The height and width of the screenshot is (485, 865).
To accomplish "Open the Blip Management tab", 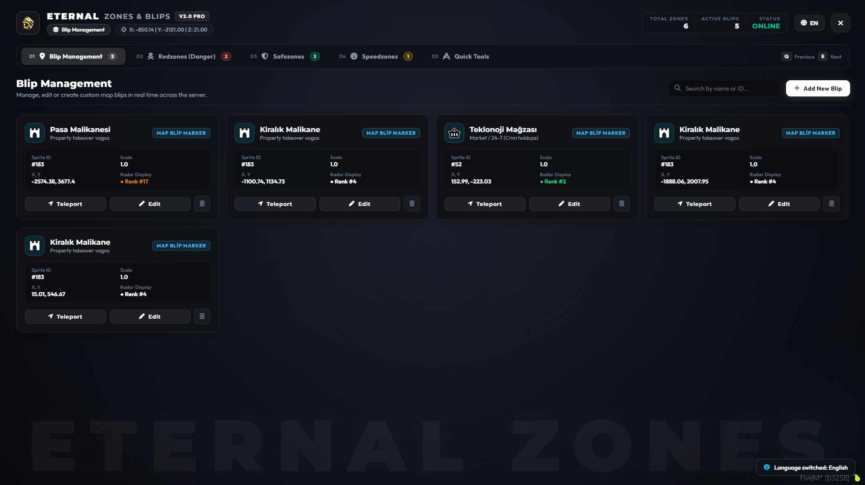I will 73,56.
